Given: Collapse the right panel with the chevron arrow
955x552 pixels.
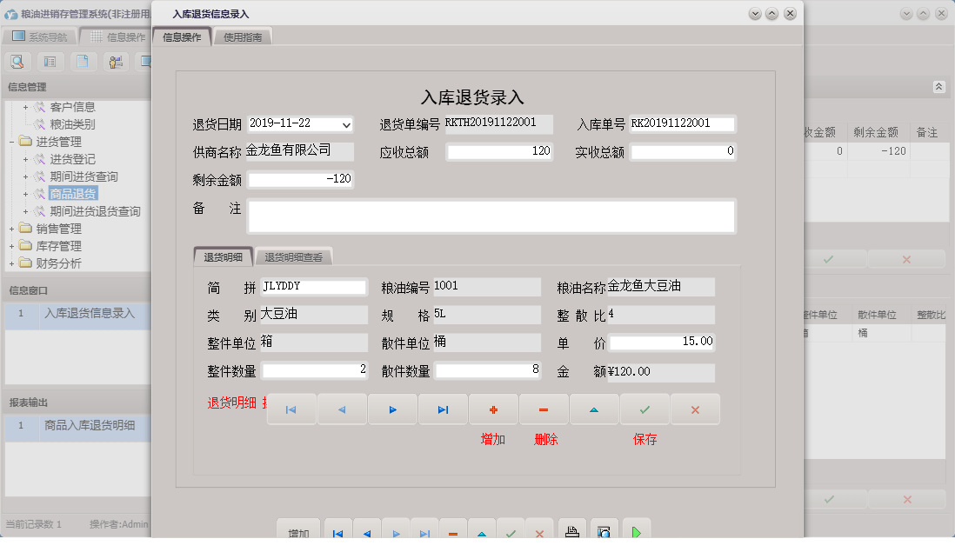Looking at the screenshot, I should coord(938,87).
